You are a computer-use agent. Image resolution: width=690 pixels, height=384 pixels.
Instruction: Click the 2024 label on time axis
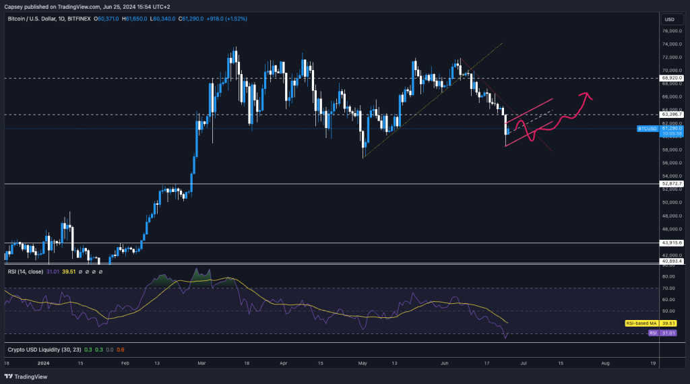click(x=43, y=363)
